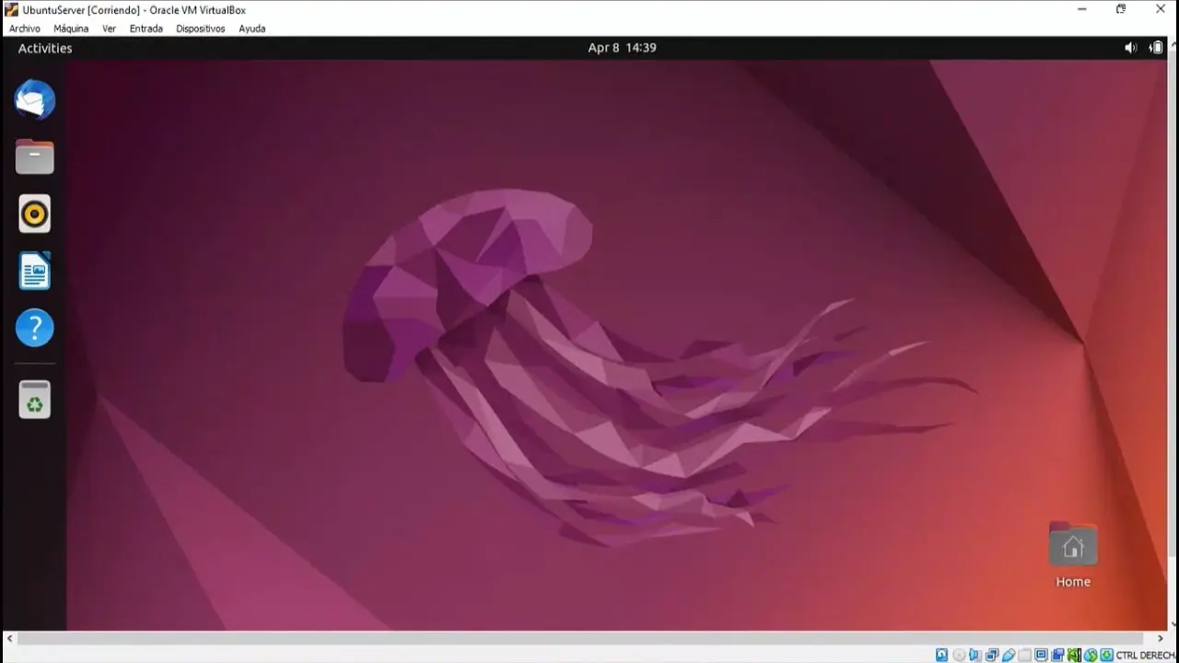
Task: Click the recording status icon
Action: click(1058, 655)
